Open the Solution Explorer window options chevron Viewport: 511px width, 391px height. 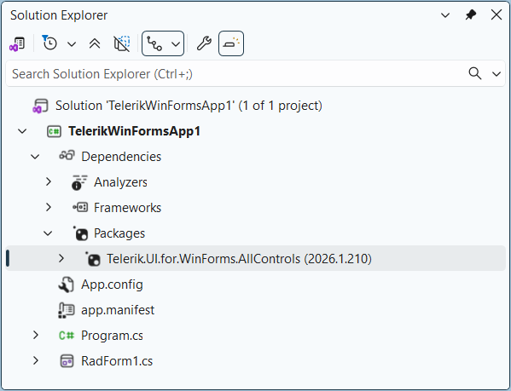pos(445,15)
